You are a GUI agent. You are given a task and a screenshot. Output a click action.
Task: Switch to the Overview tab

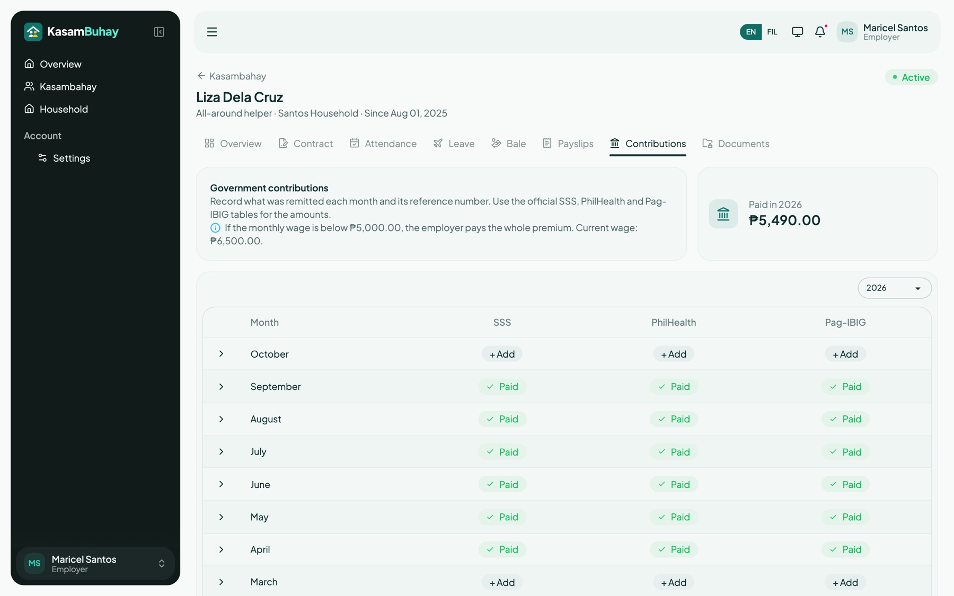click(x=233, y=144)
